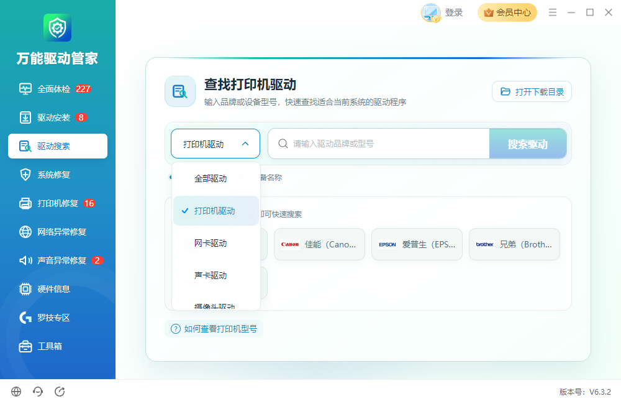Choose 网卡驱动 from the dropdown list

(x=216, y=243)
